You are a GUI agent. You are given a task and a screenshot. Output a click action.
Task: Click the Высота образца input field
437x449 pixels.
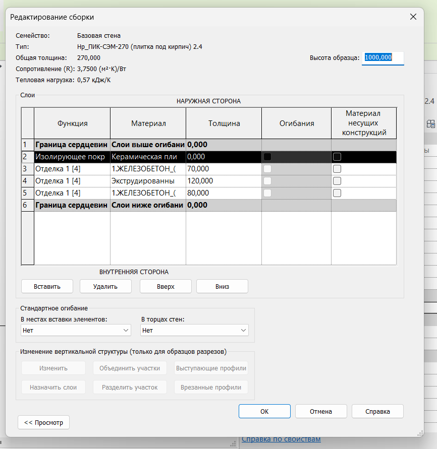[383, 58]
